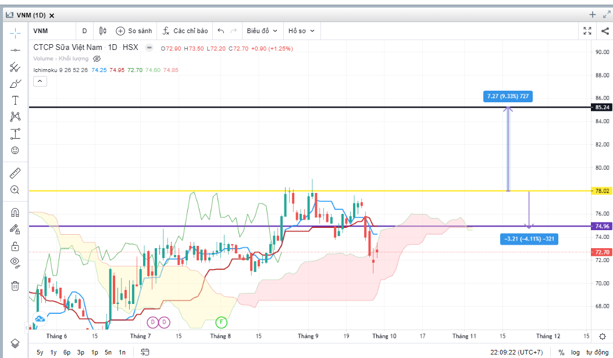This screenshot has width=613, height=358.
Task: Click the 74.96 purple line price label
Action: pyautogui.click(x=602, y=226)
